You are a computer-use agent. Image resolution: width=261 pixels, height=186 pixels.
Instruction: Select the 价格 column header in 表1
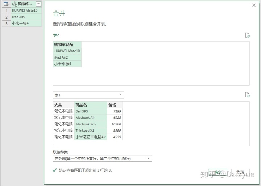[x=115, y=105]
